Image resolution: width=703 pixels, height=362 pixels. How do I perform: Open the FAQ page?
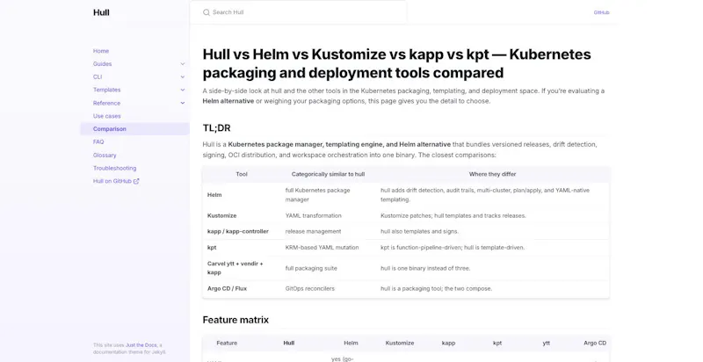[x=98, y=142]
